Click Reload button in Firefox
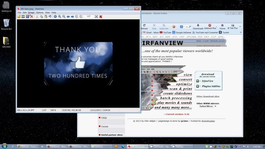The height and width of the screenshot is (149, 265). click(x=144, y=26)
